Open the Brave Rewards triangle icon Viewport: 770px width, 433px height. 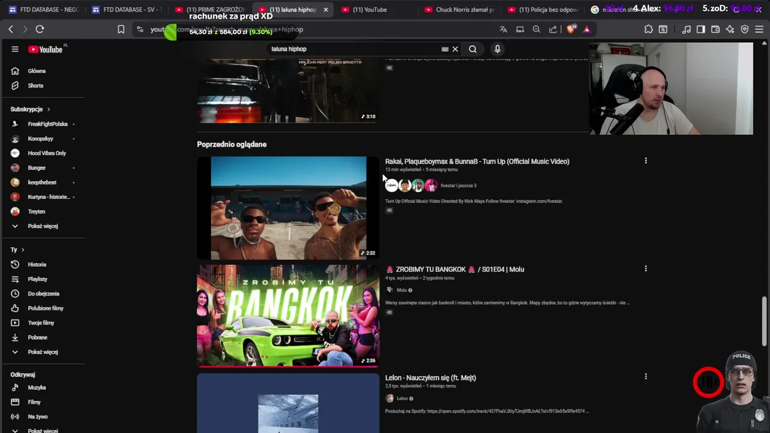[x=587, y=29]
